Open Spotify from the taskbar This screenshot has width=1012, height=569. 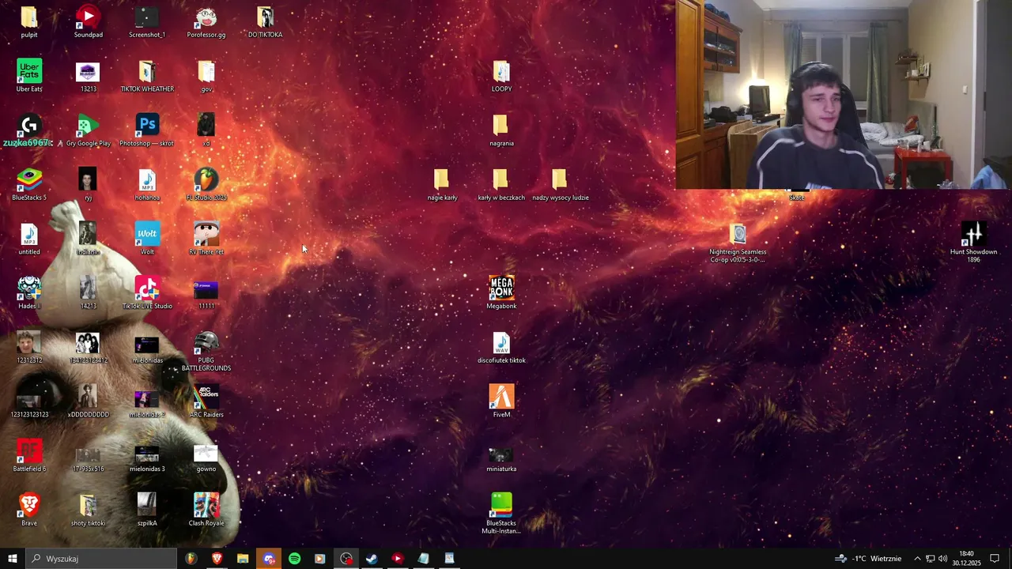click(x=294, y=559)
